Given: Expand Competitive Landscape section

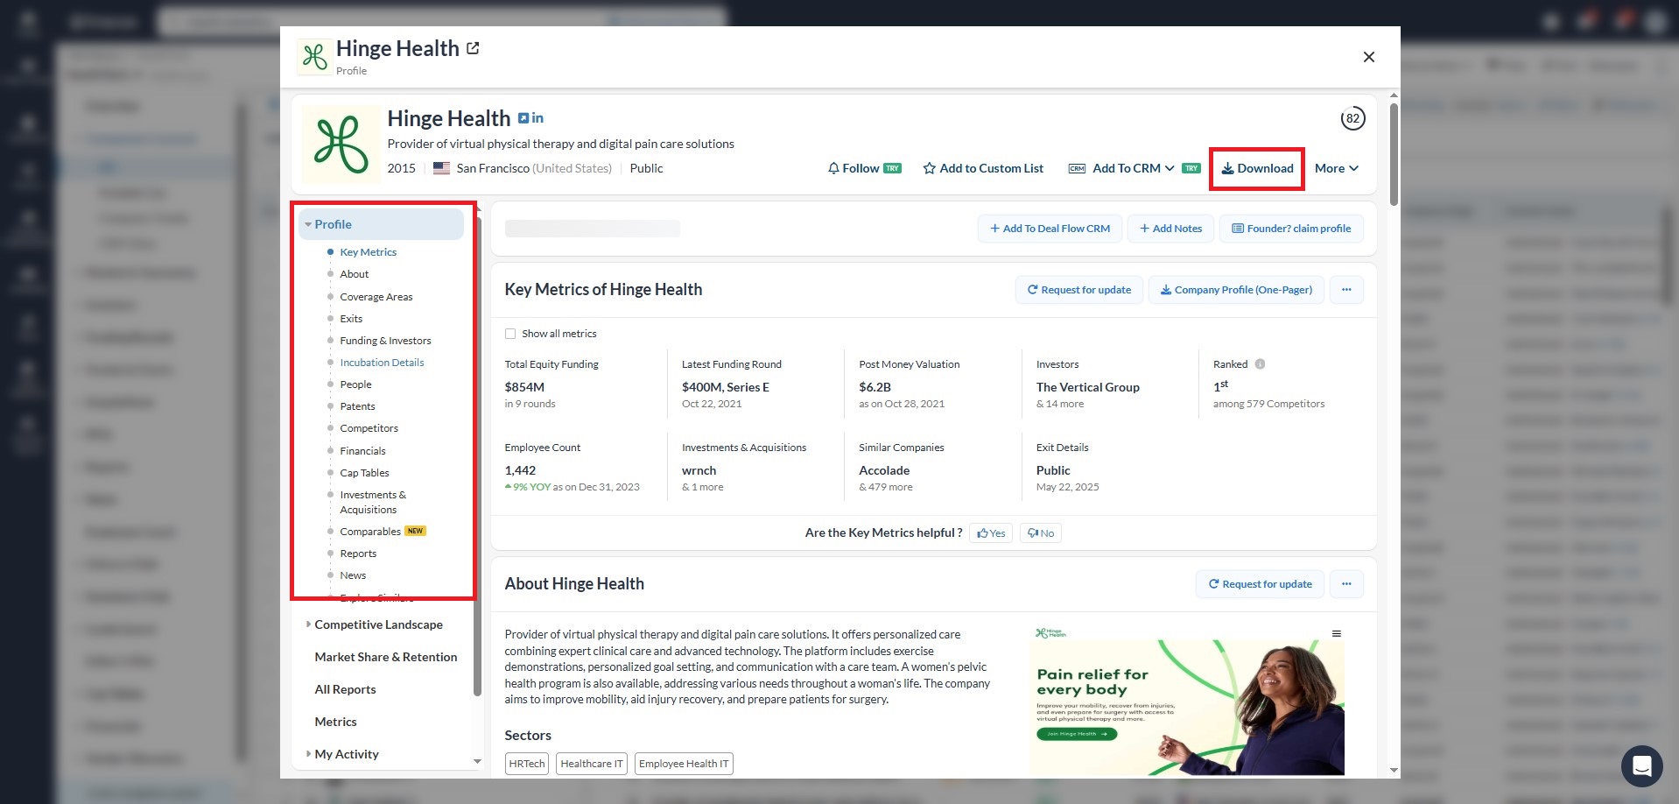Looking at the screenshot, I should 377,624.
